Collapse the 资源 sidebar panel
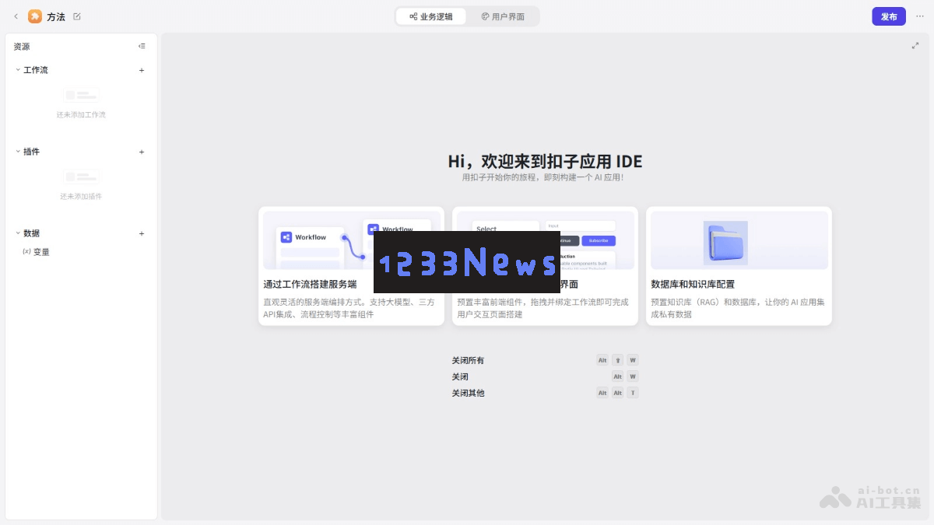The image size is (934, 525). click(x=142, y=46)
